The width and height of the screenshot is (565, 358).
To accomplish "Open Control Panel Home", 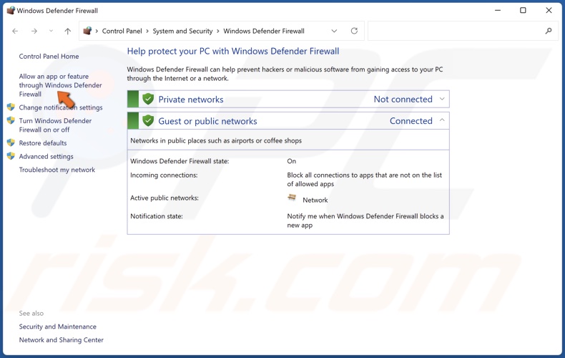I will 49,57.
